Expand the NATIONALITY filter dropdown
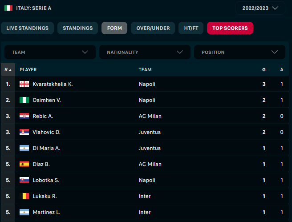This screenshot has width=292, height=222. point(145,52)
